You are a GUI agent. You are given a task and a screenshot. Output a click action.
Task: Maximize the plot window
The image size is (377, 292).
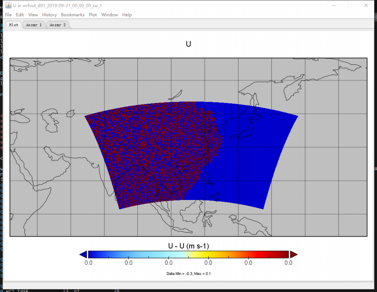tap(350, 5)
